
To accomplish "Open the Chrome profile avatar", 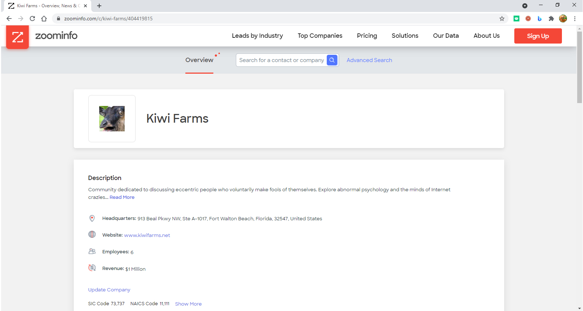I will click(563, 19).
